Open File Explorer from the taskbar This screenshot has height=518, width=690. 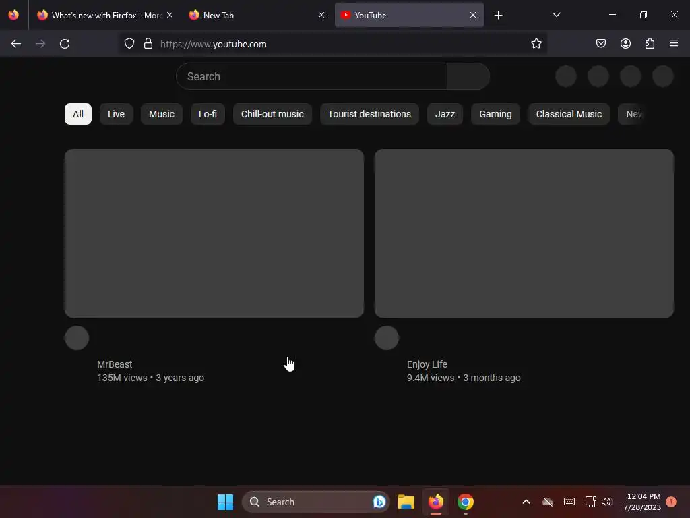click(x=406, y=502)
